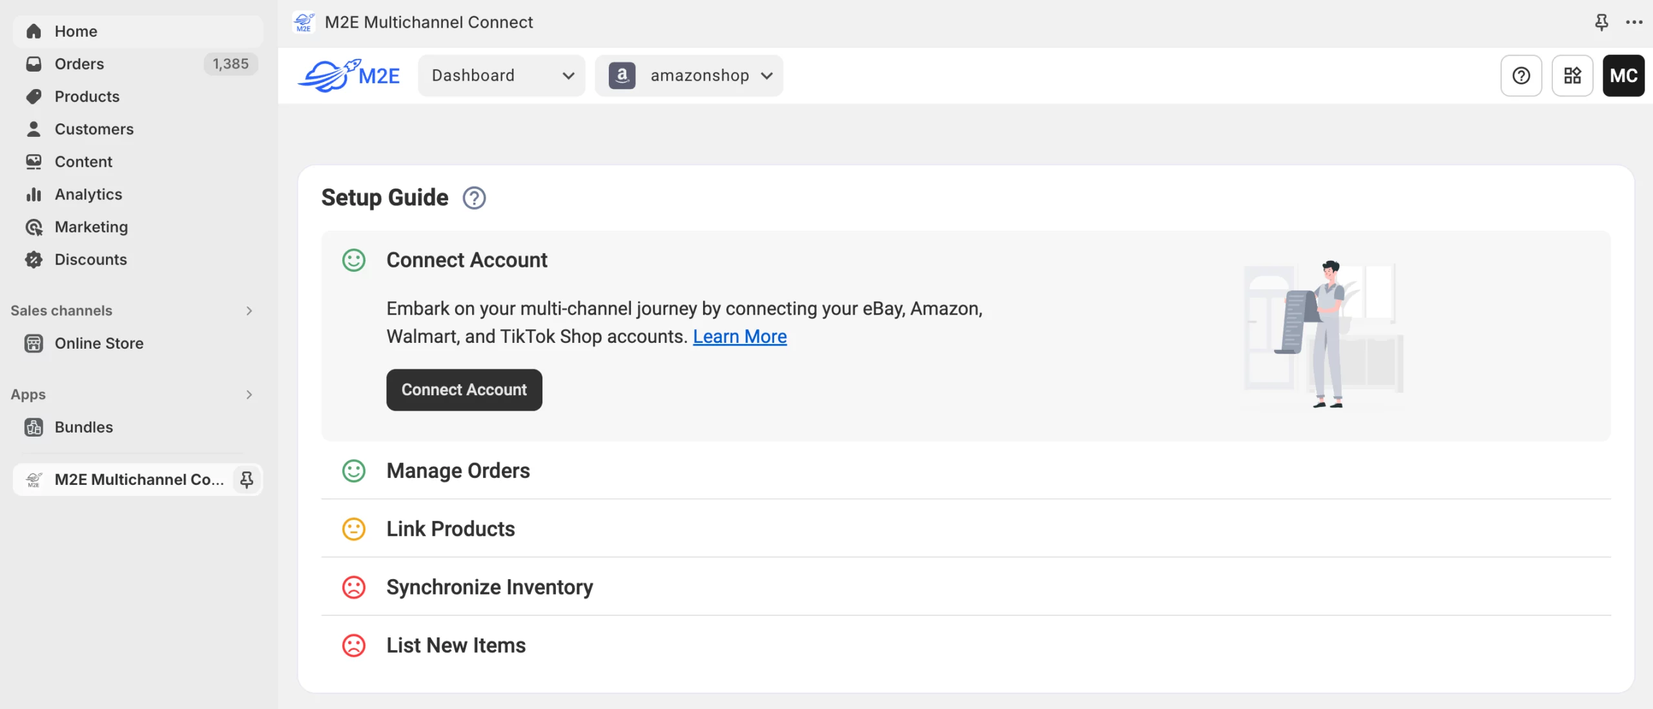This screenshot has height=709, width=1653.
Task: Expand the Synchronize Inventory step
Action: pos(489,587)
